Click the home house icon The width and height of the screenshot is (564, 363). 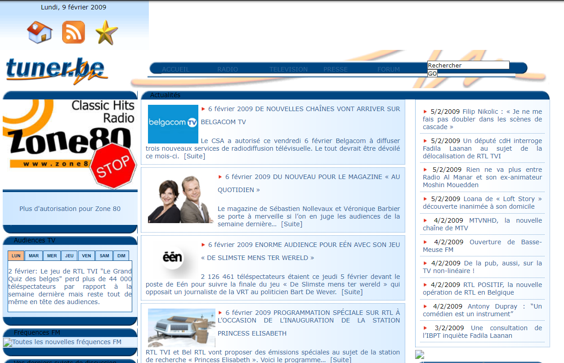coord(40,32)
